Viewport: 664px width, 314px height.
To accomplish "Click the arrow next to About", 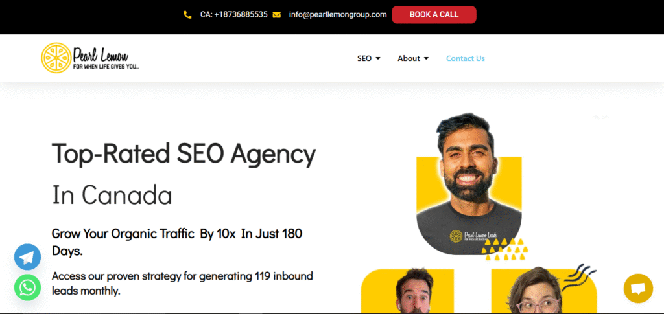I will pos(426,58).
